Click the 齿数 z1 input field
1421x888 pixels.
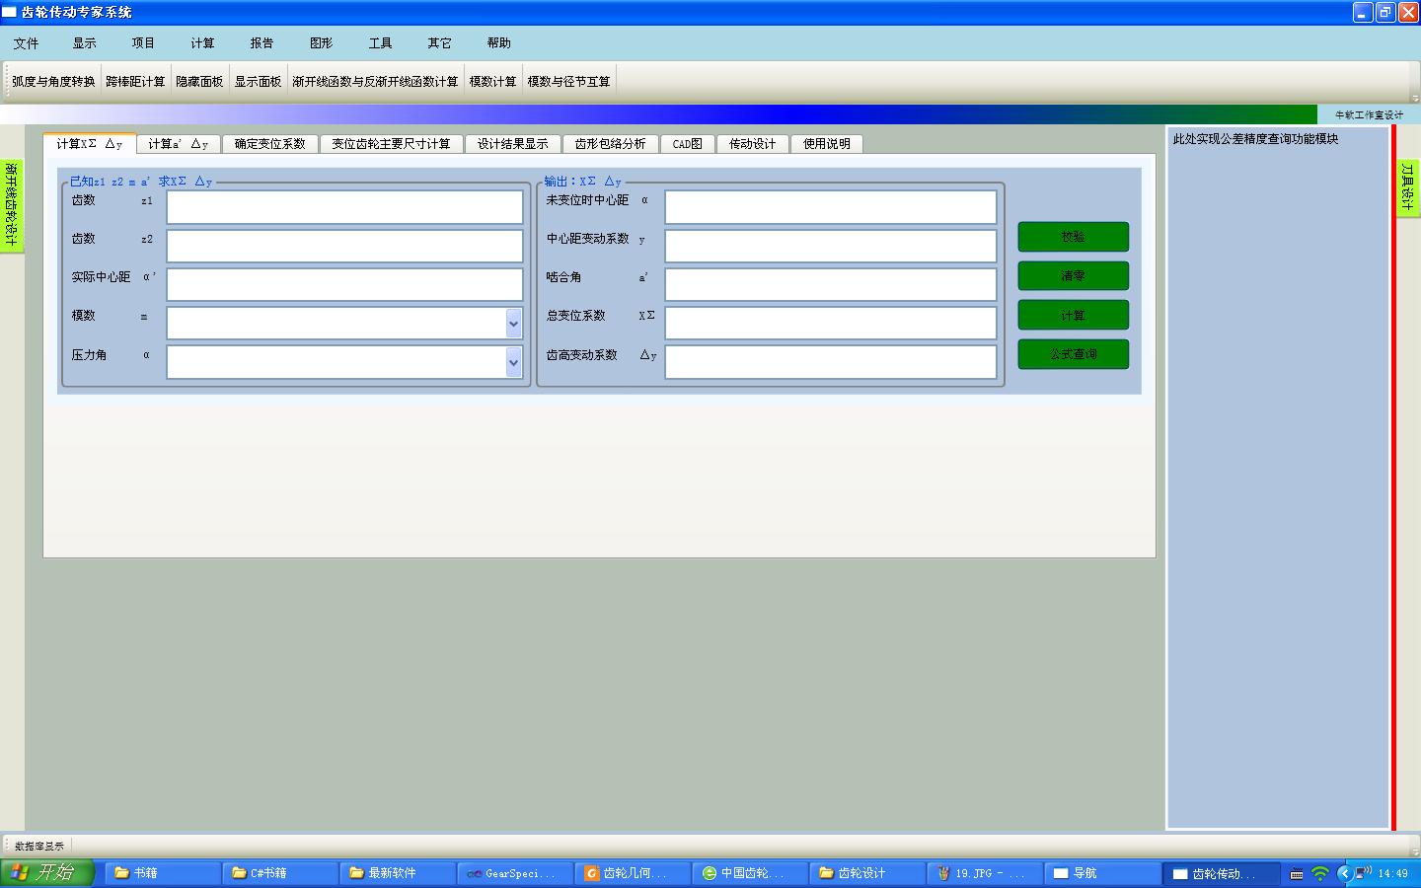point(344,207)
